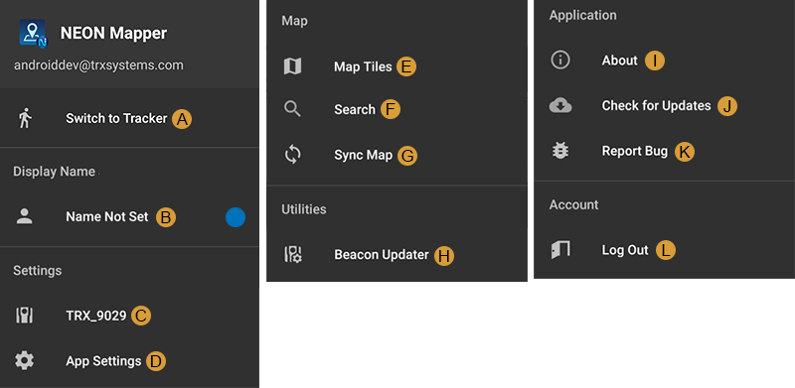Click the Display Name section header
The width and height of the screenshot is (795, 388).
pos(55,172)
